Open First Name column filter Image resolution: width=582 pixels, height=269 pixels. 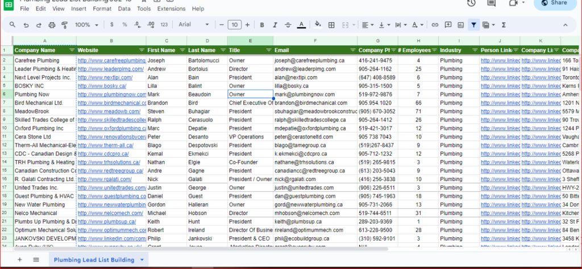(x=182, y=50)
